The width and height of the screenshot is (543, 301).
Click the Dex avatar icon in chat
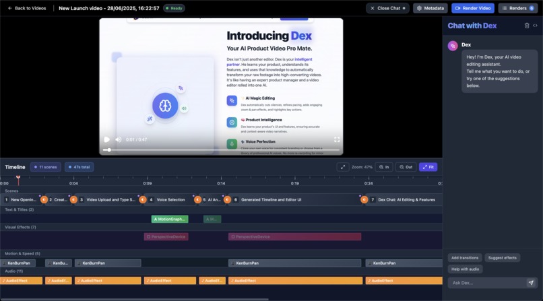click(x=453, y=46)
